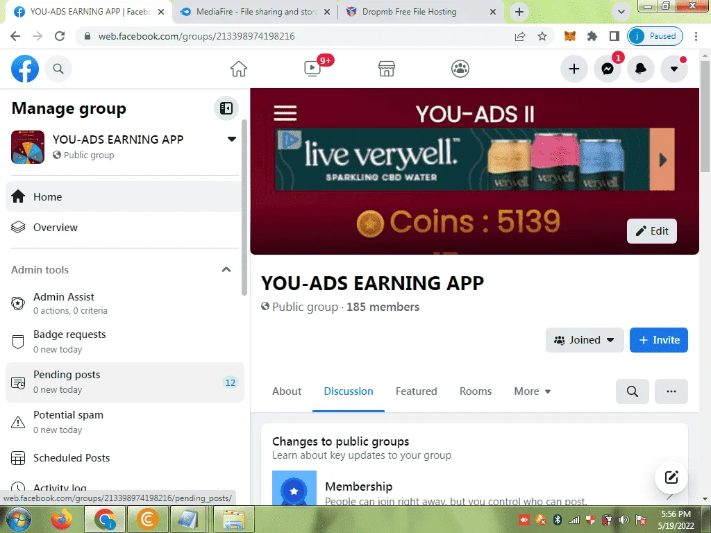Open Badge requests
711x533 pixels.
(124, 341)
